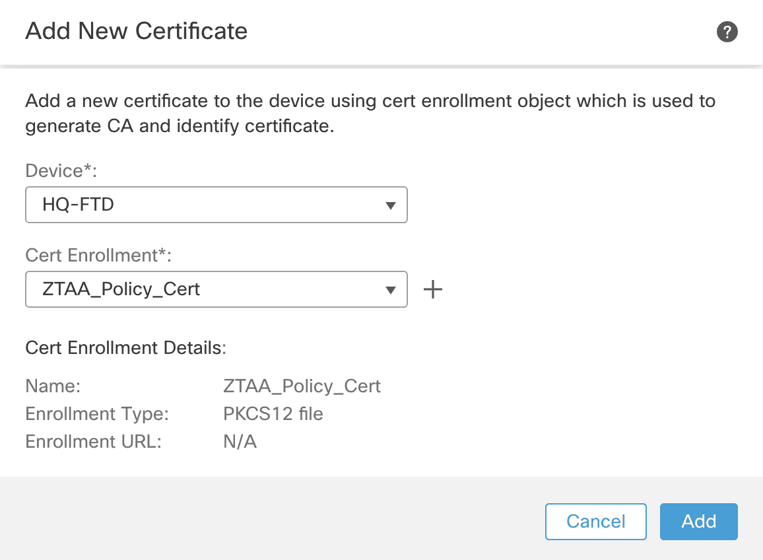The image size is (763, 560).
Task: Expand the Cert Enrollment list using its arrow
Action: (x=390, y=290)
